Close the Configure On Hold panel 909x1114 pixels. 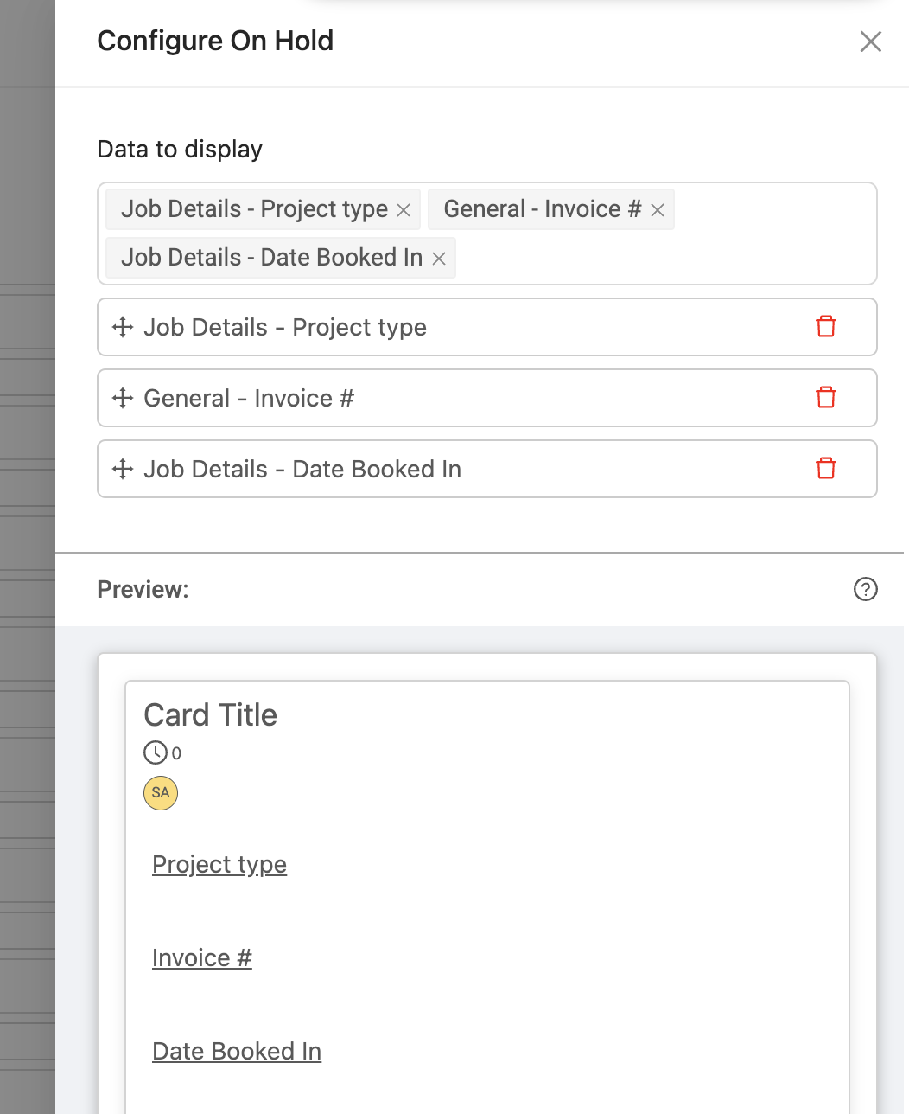click(871, 42)
